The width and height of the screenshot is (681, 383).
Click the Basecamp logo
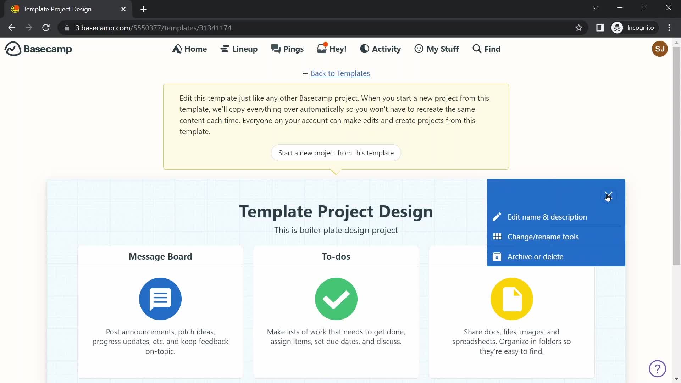pyautogui.click(x=38, y=49)
